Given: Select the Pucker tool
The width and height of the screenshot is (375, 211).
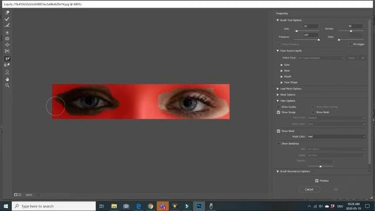Looking at the screenshot, I should [x=7, y=39].
